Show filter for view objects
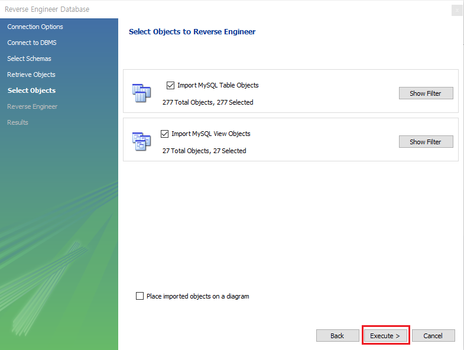464x350 pixels. tap(426, 142)
